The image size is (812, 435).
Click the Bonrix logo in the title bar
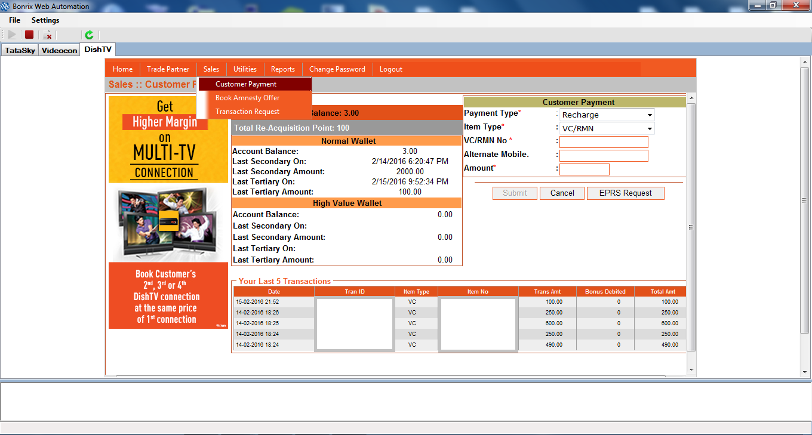point(7,7)
